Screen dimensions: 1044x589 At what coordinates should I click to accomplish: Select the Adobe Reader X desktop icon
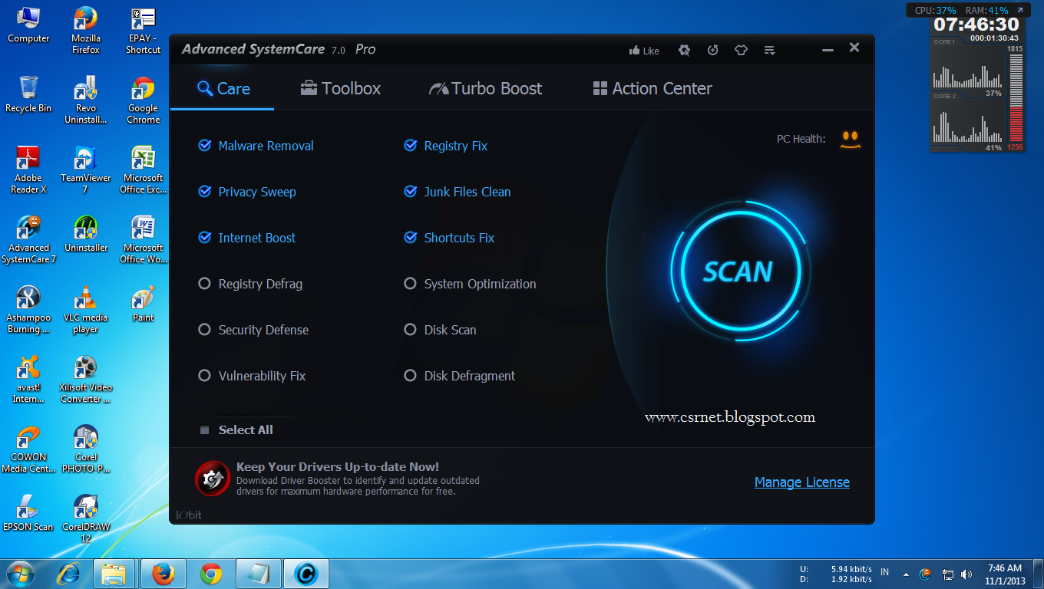[28, 170]
